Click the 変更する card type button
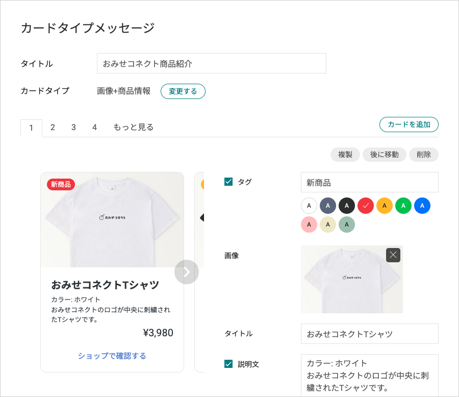Viewport: 459px width, 397px height. tap(183, 91)
